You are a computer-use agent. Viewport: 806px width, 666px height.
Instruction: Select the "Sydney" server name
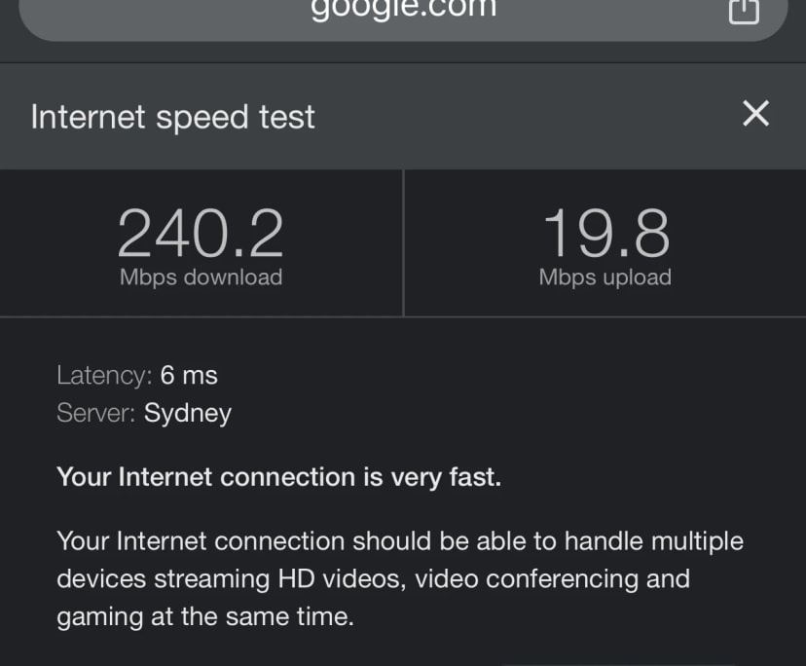pyautogui.click(x=188, y=413)
